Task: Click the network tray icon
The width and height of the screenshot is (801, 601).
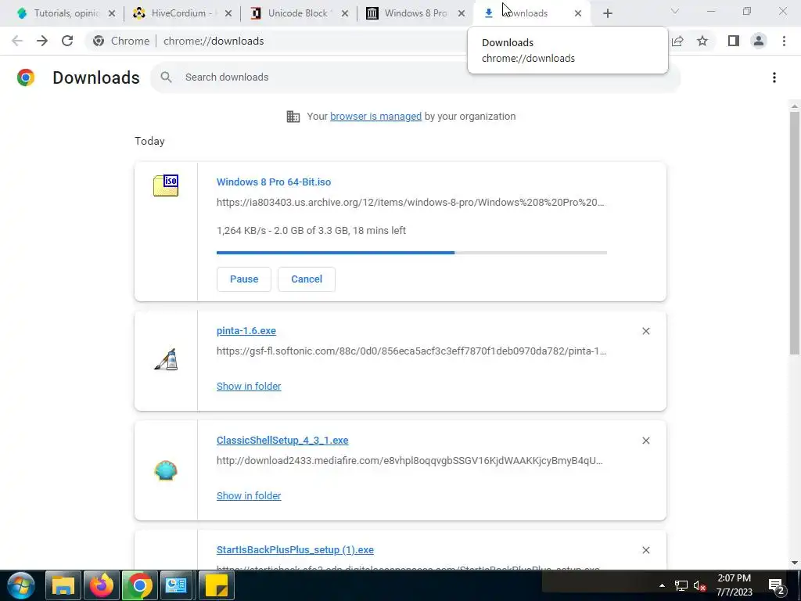Action: click(x=681, y=585)
